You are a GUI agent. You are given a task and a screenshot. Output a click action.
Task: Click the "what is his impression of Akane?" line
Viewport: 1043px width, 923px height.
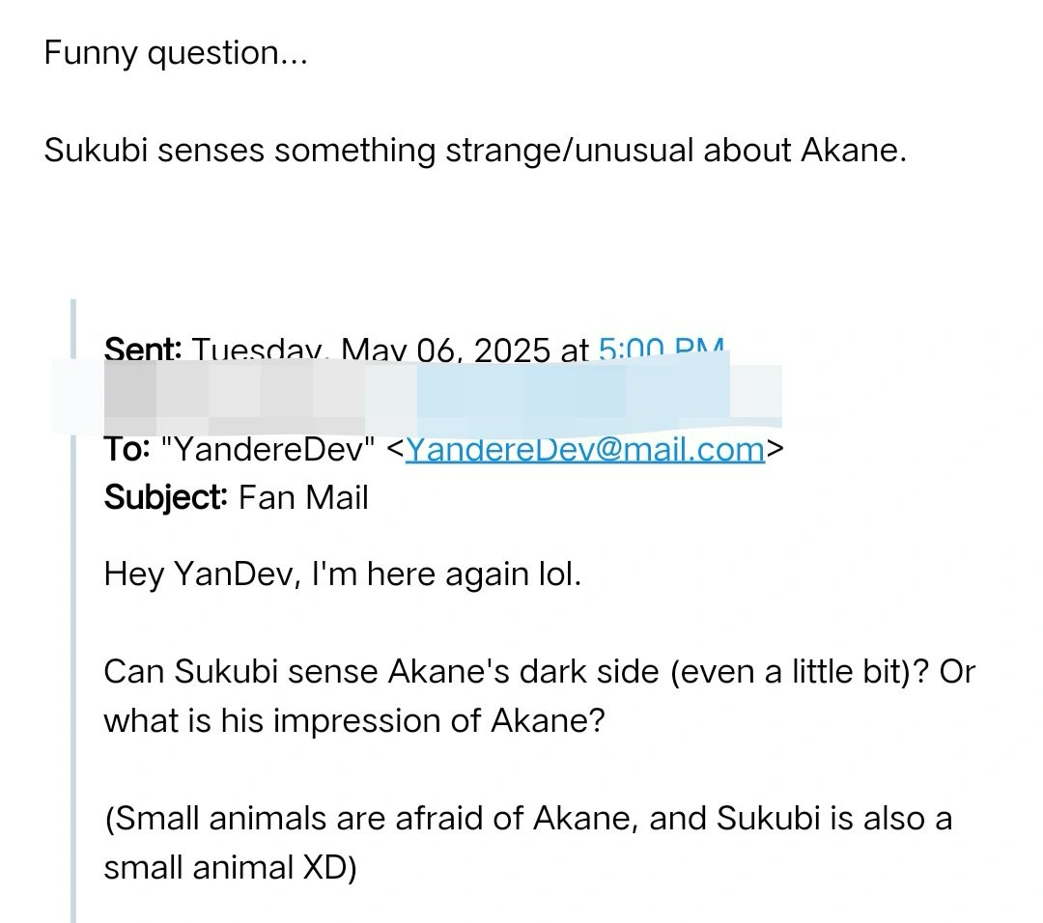point(353,720)
